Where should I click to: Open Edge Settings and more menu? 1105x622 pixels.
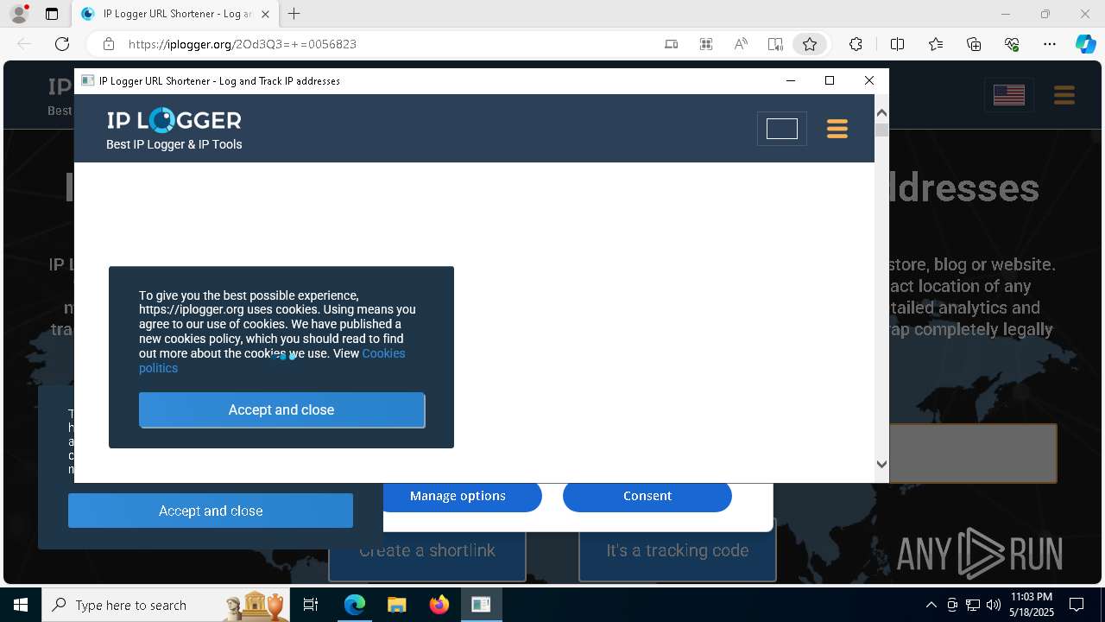point(1050,44)
